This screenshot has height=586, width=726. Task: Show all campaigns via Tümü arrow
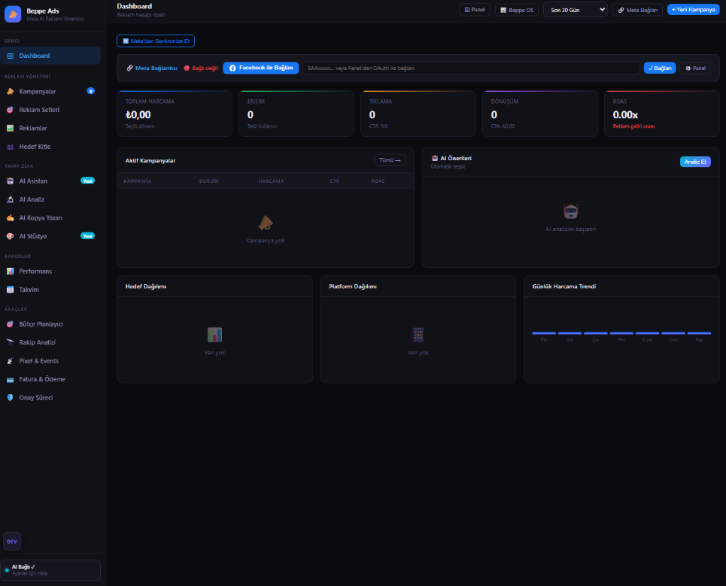(390, 160)
